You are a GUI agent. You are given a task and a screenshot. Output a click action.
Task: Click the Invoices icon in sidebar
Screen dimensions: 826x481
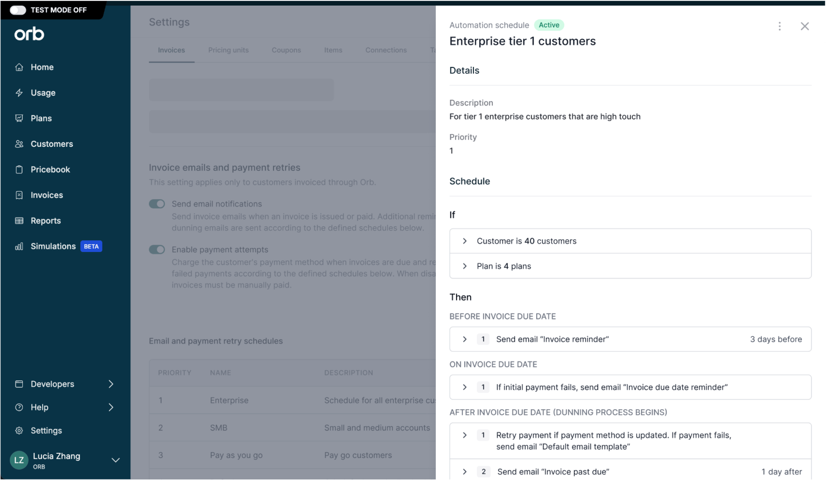(19, 195)
